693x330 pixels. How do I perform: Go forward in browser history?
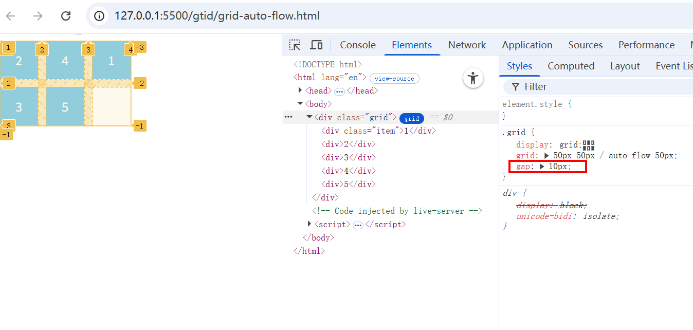click(38, 16)
